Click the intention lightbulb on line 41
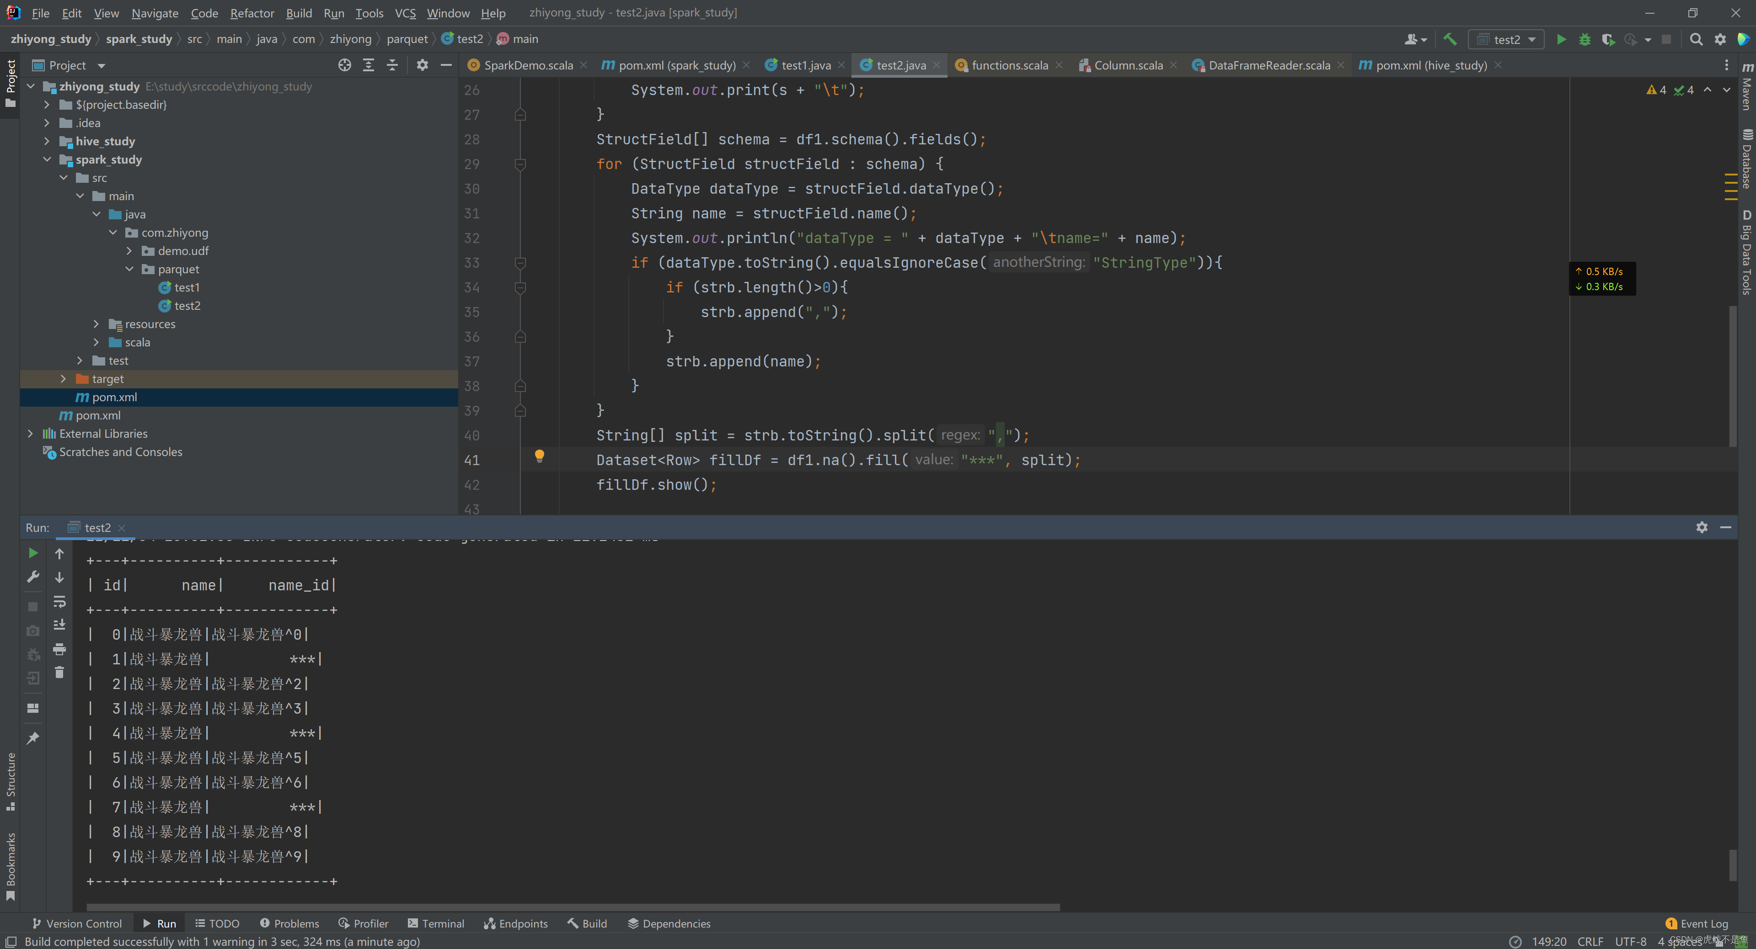The height and width of the screenshot is (949, 1756). tap(539, 456)
